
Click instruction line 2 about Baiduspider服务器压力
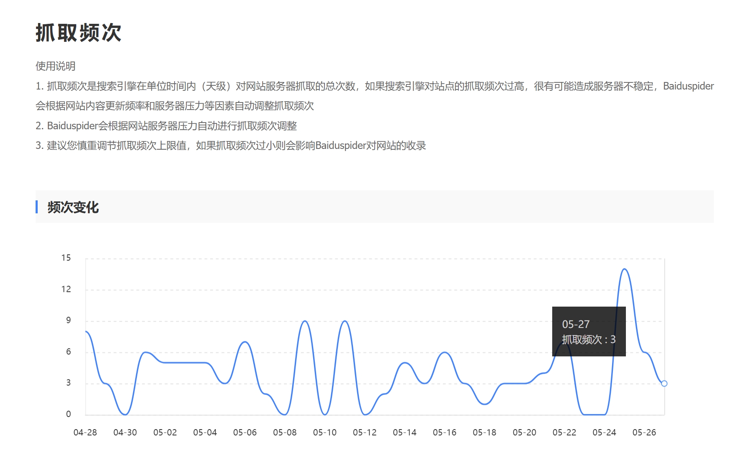166,125
